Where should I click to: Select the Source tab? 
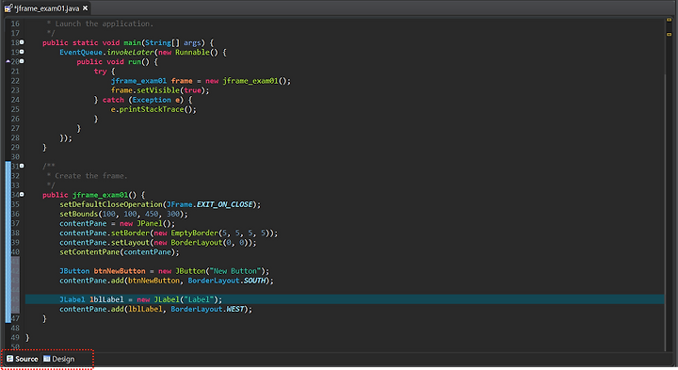tap(22, 359)
